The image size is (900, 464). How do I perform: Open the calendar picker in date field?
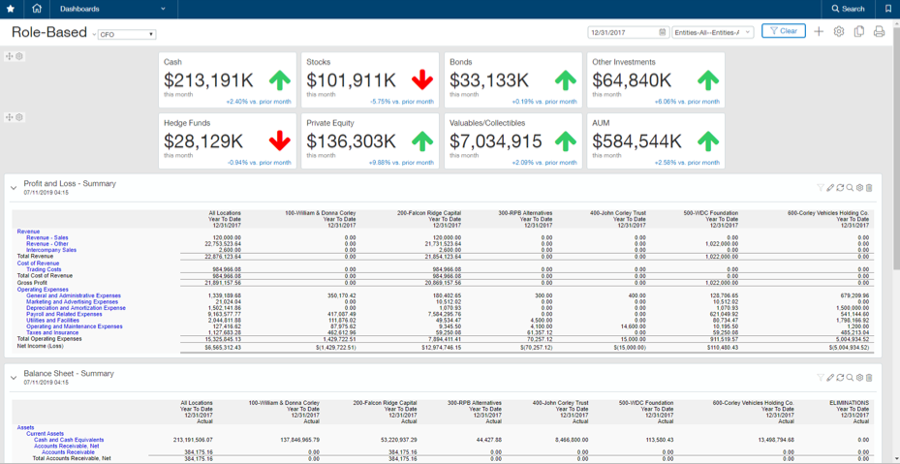click(663, 32)
